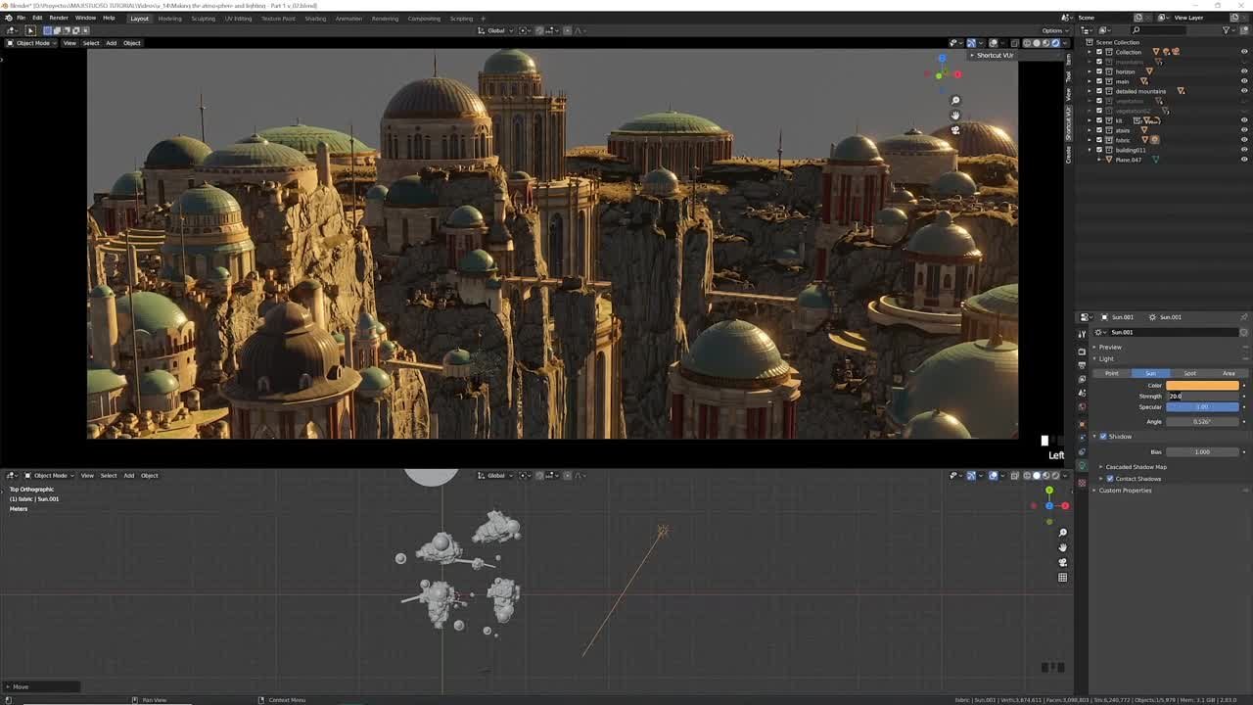Set light type to Spot
This screenshot has height=705, width=1253.
(x=1189, y=373)
